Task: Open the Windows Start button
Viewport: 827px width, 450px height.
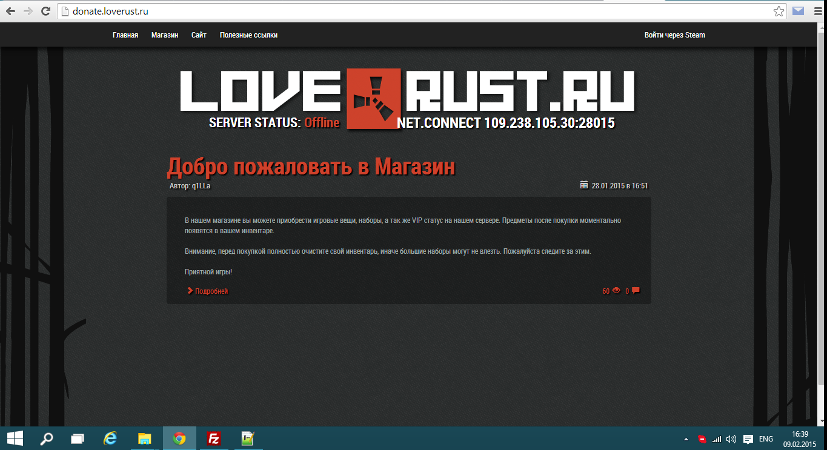Action: tap(15, 438)
